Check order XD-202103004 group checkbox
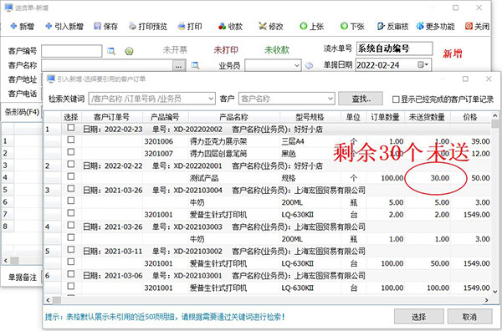This screenshot has width=502, height=331. point(71,189)
